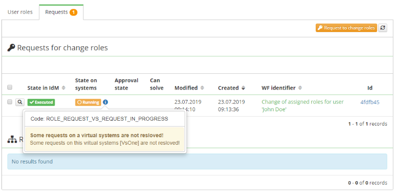Sort by WF identifier column
The height and width of the screenshot is (192, 394).
tap(282, 88)
